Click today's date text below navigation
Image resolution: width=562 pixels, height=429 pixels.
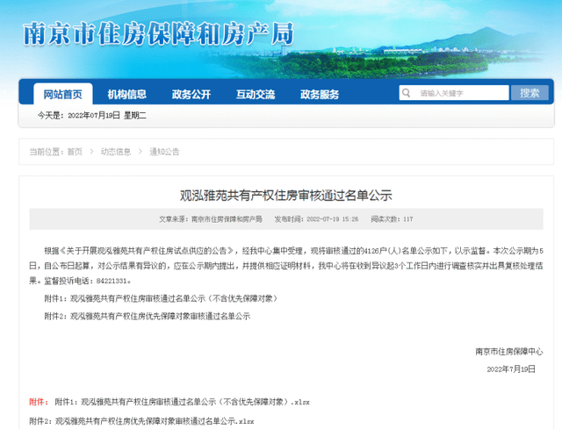tap(91, 116)
